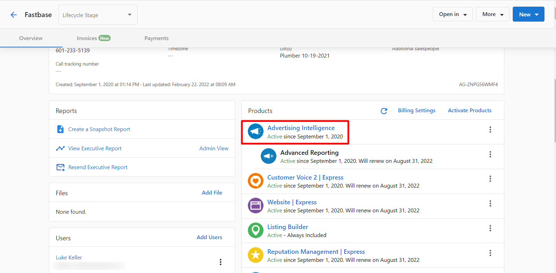Open Billing Settings link
The width and height of the screenshot is (556, 273).
pyautogui.click(x=416, y=111)
